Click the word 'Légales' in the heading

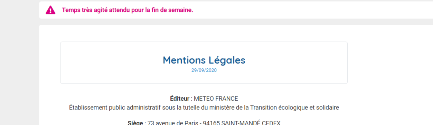click(227, 60)
